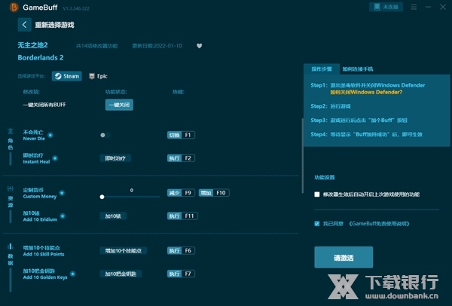Switch to the 如何连接手机 tab
452x306 pixels.
[x=357, y=69]
